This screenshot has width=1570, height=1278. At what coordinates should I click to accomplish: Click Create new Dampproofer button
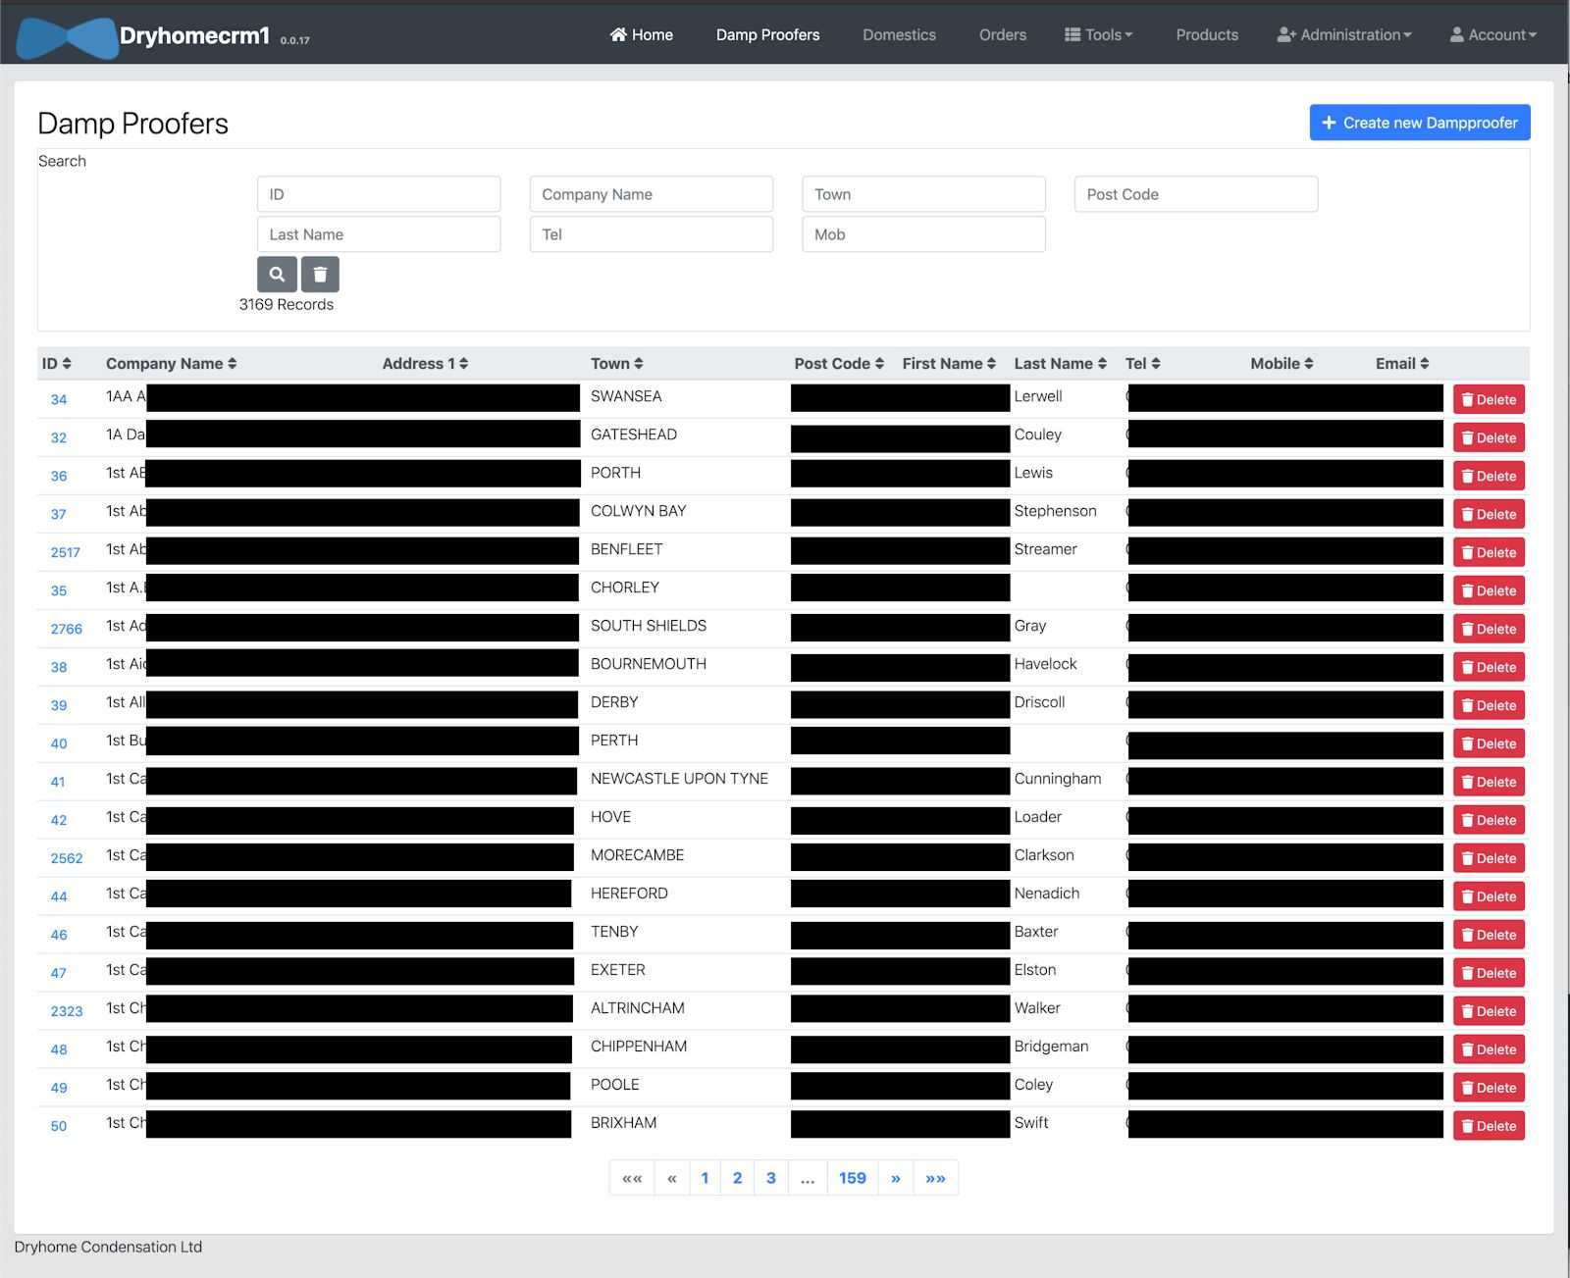coord(1419,123)
